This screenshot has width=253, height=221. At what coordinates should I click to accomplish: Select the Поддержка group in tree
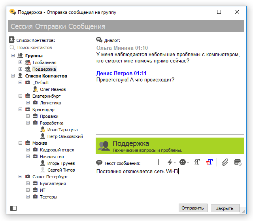44,69
